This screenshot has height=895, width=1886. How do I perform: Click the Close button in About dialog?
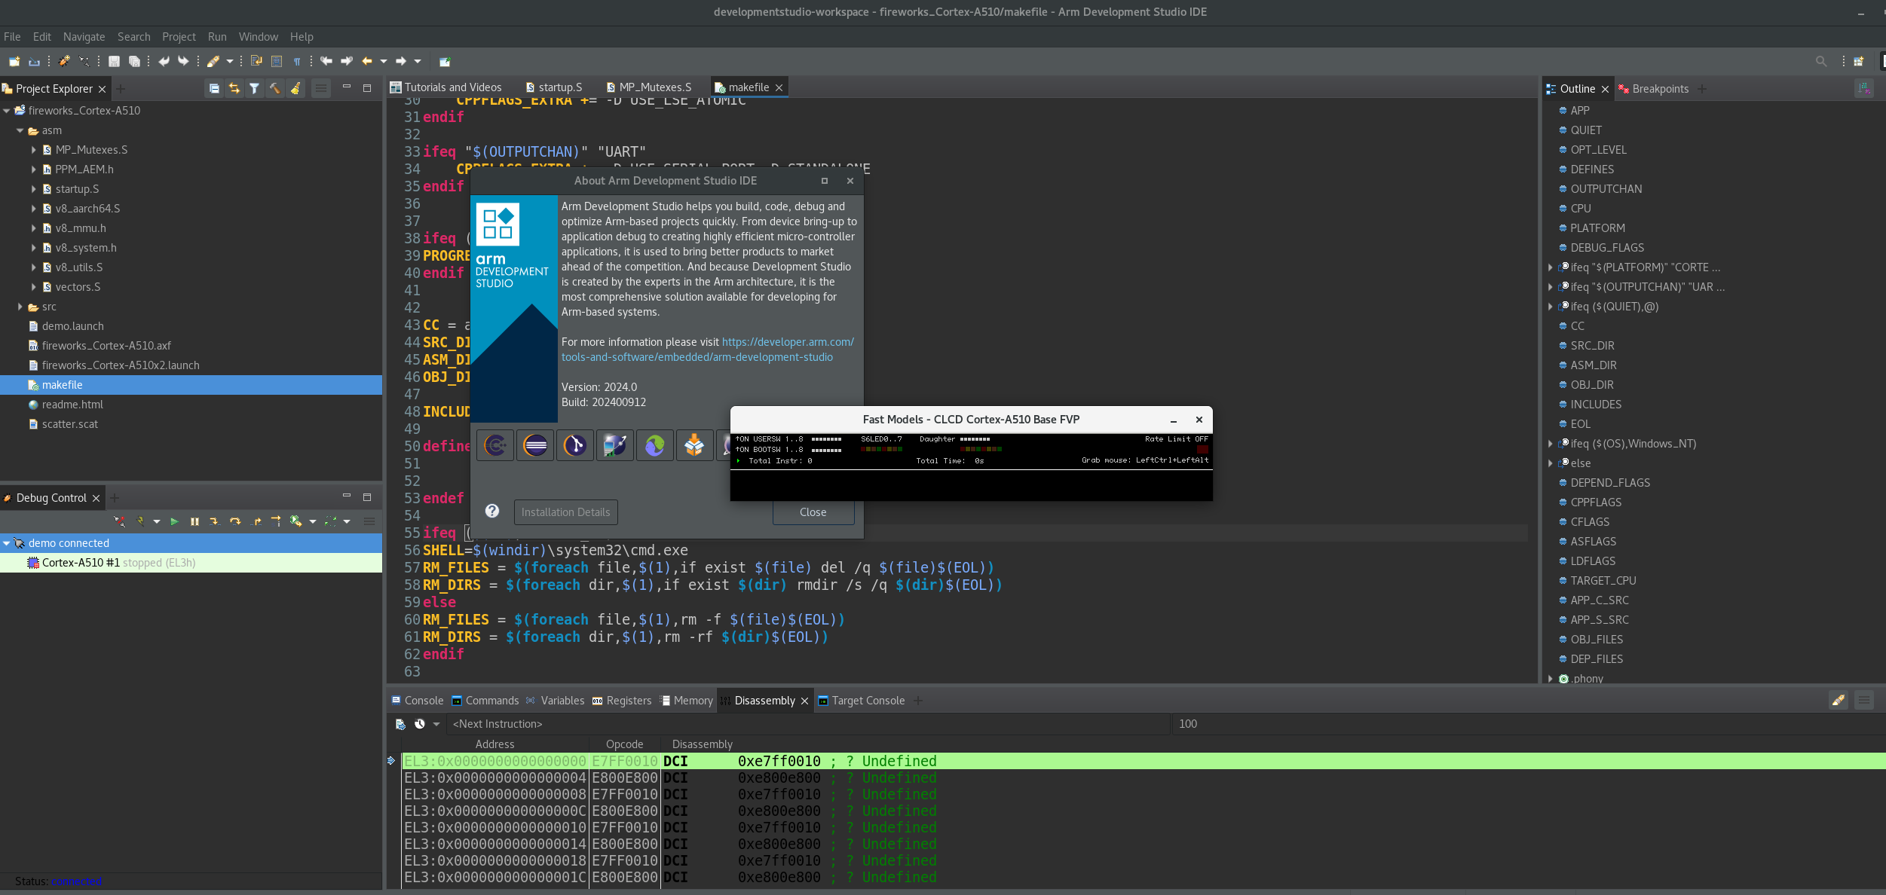[x=813, y=512]
